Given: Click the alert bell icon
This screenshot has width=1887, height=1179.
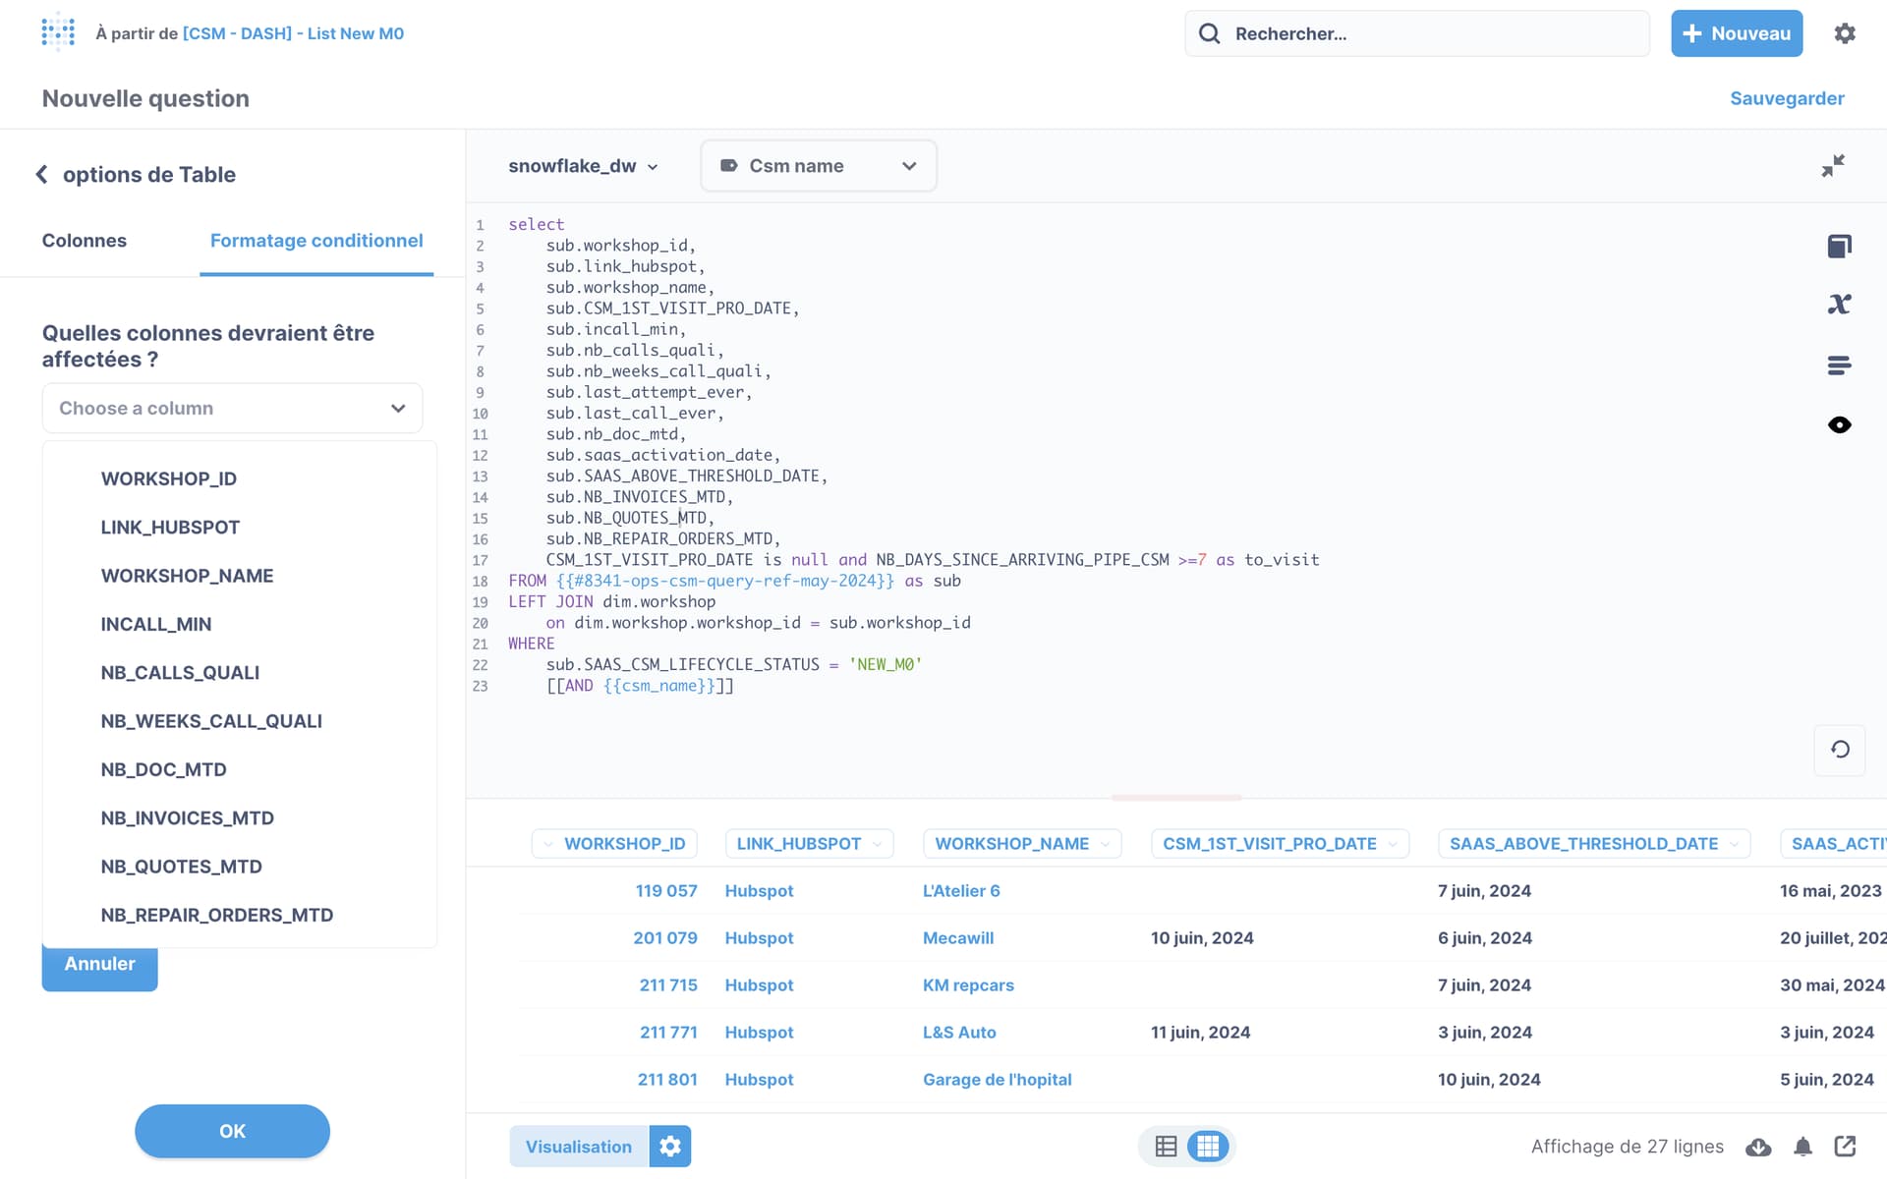Looking at the screenshot, I should pyautogui.click(x=1802, y=1147).
